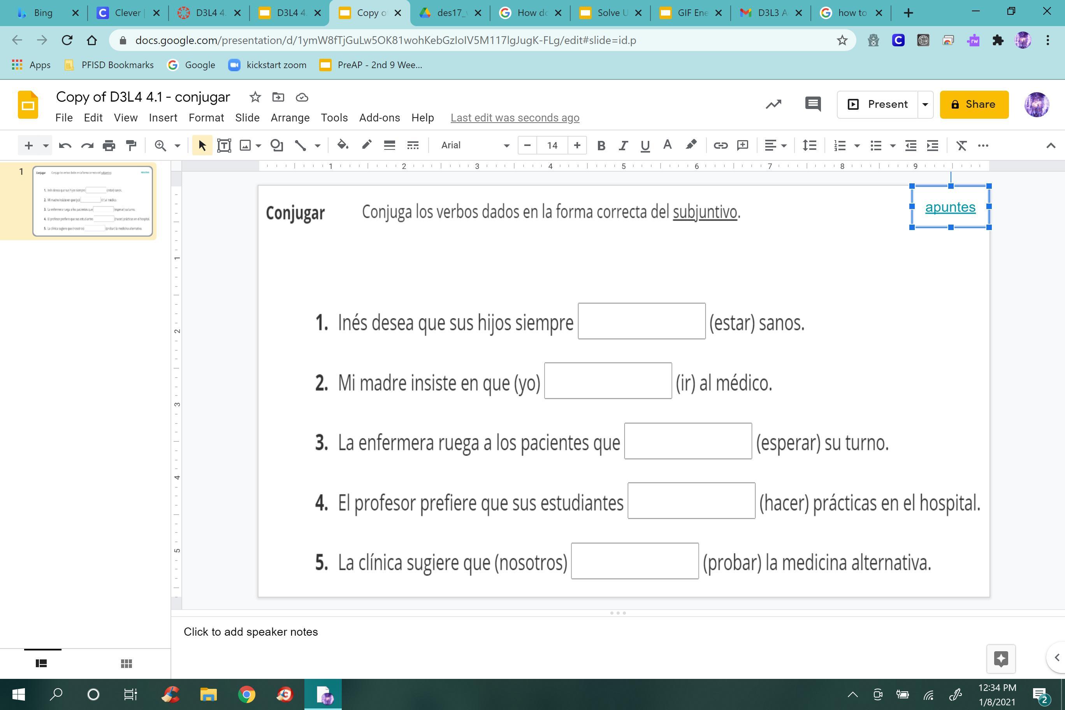1065x710 pixels.
Task: Open the Insert menu
Action: pyautogui.click(x=163, y=118)
